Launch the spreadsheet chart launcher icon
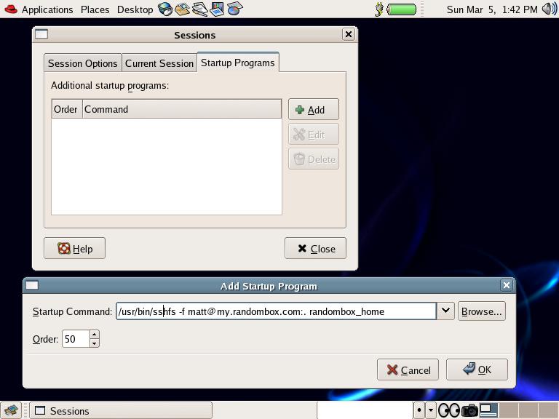The image size is (559, 419). (x=234, y=9)
